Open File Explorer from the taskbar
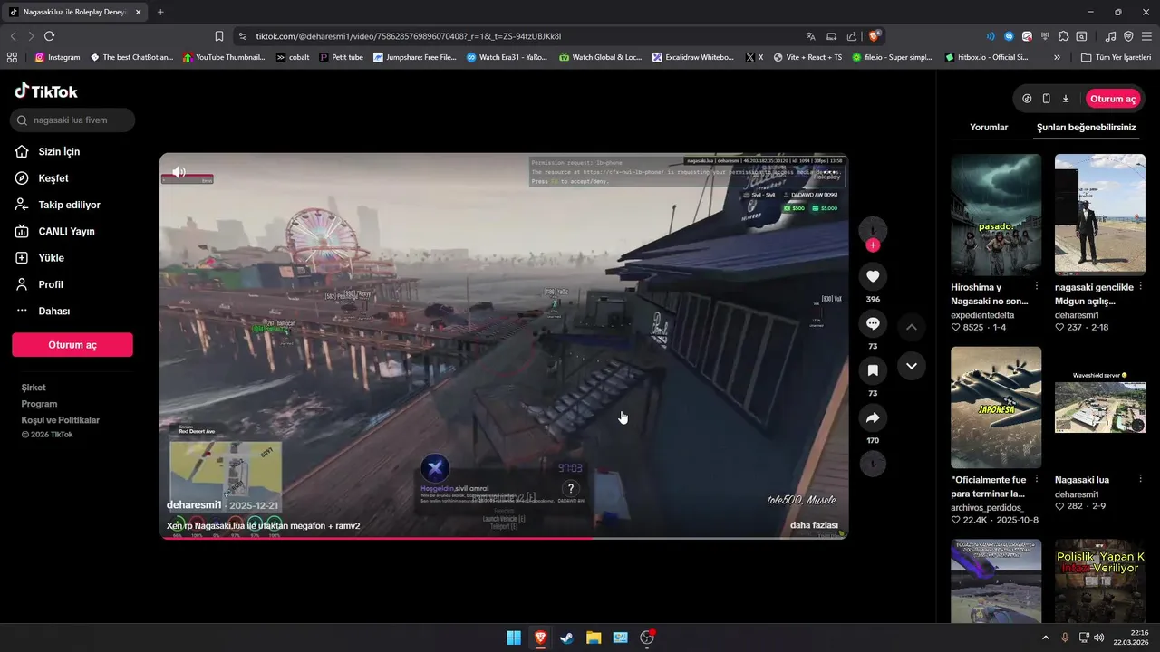Screen dimensions: 1160x652 click(x=594, y=638)
